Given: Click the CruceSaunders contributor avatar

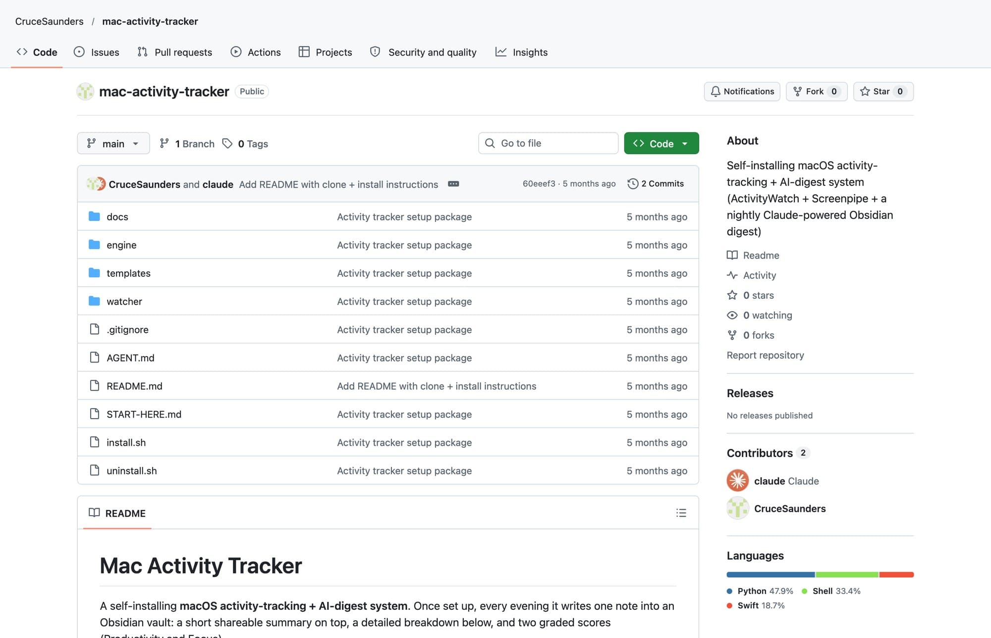Looking at the screenshot, I should click(x=738, y=508).
